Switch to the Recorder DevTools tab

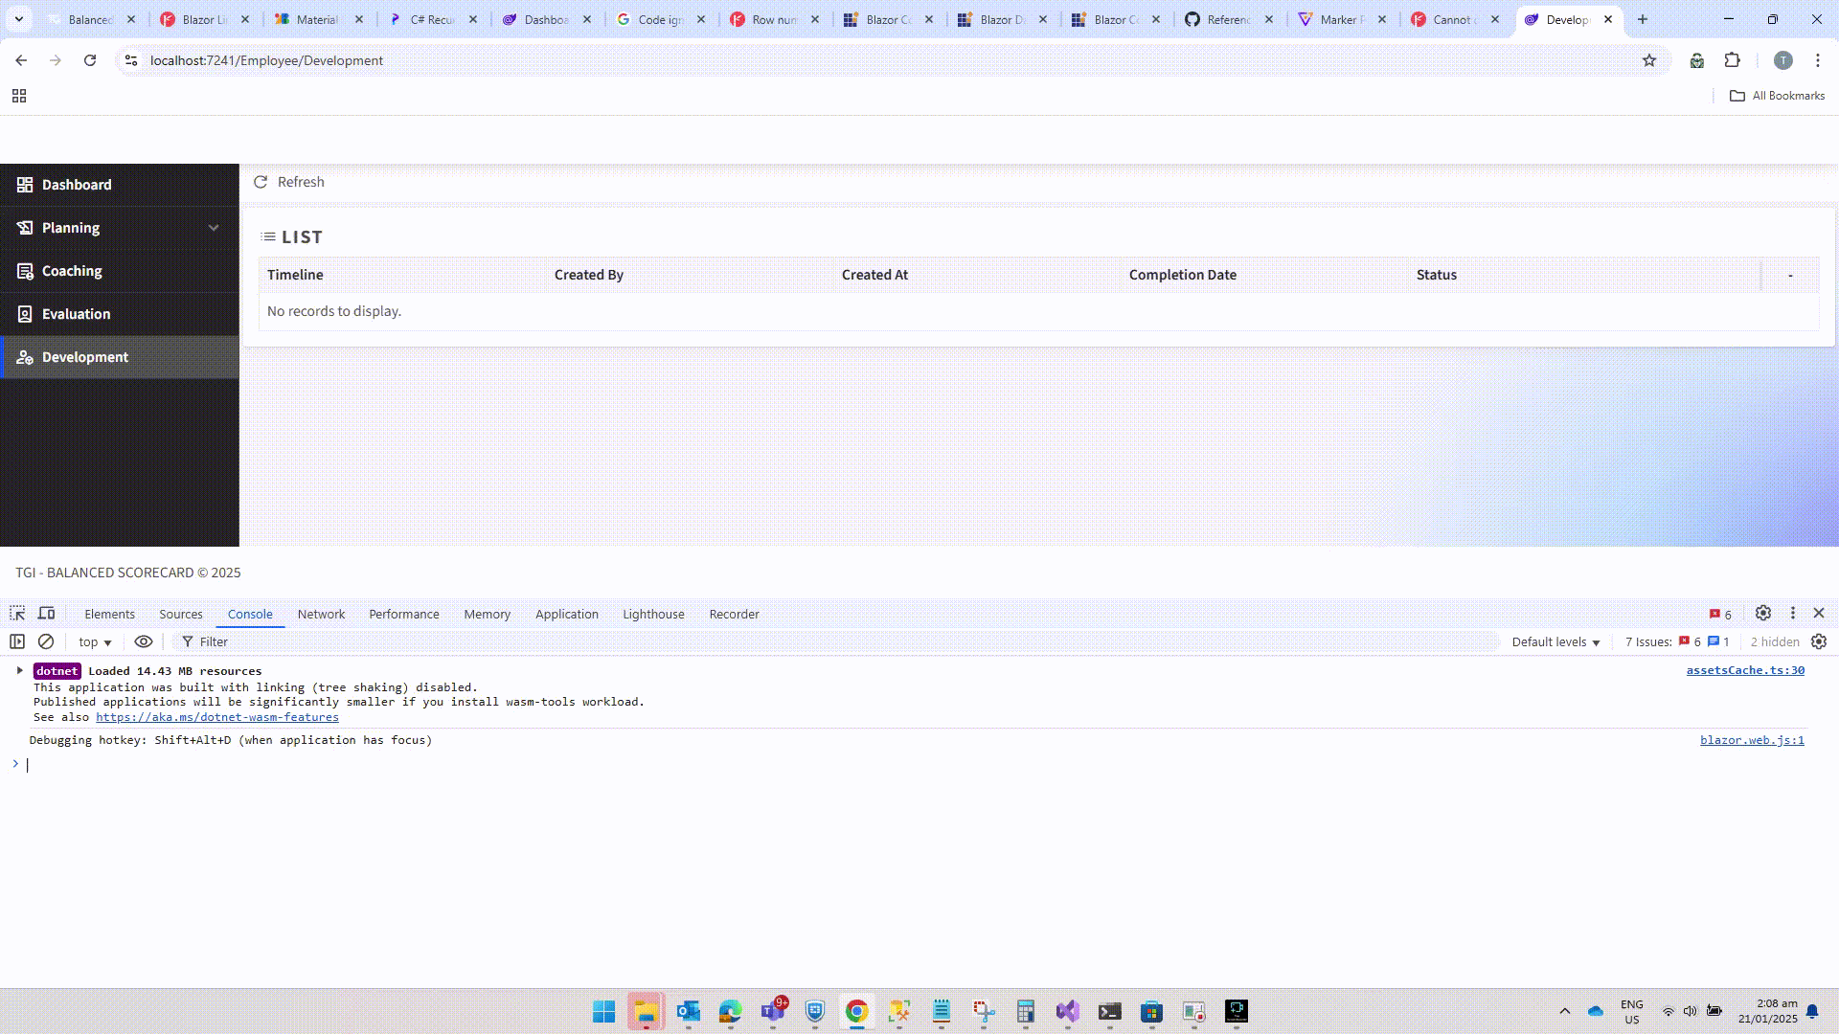[x=735, y=614]
